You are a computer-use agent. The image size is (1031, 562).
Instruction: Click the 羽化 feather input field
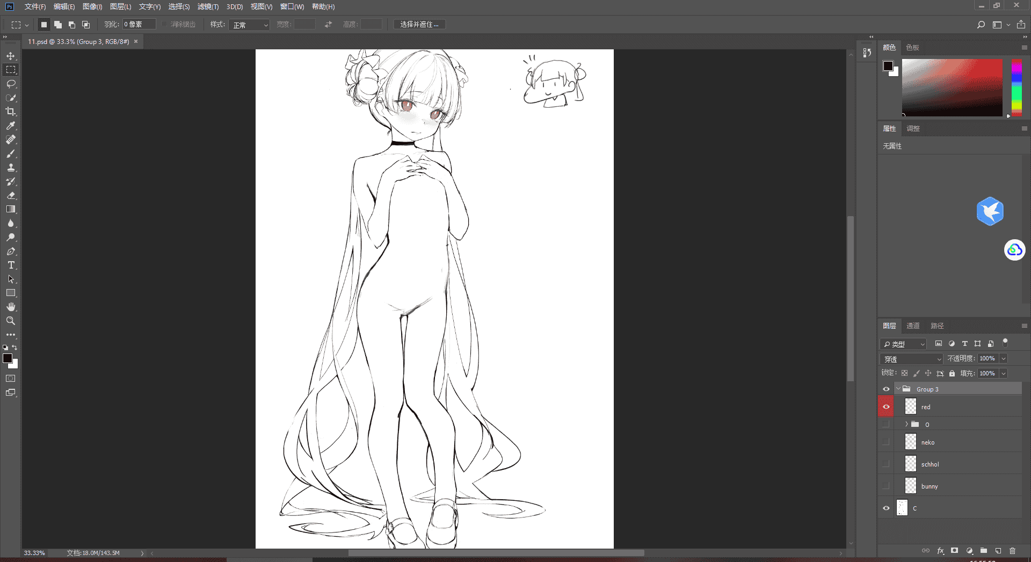pos(139,25)
